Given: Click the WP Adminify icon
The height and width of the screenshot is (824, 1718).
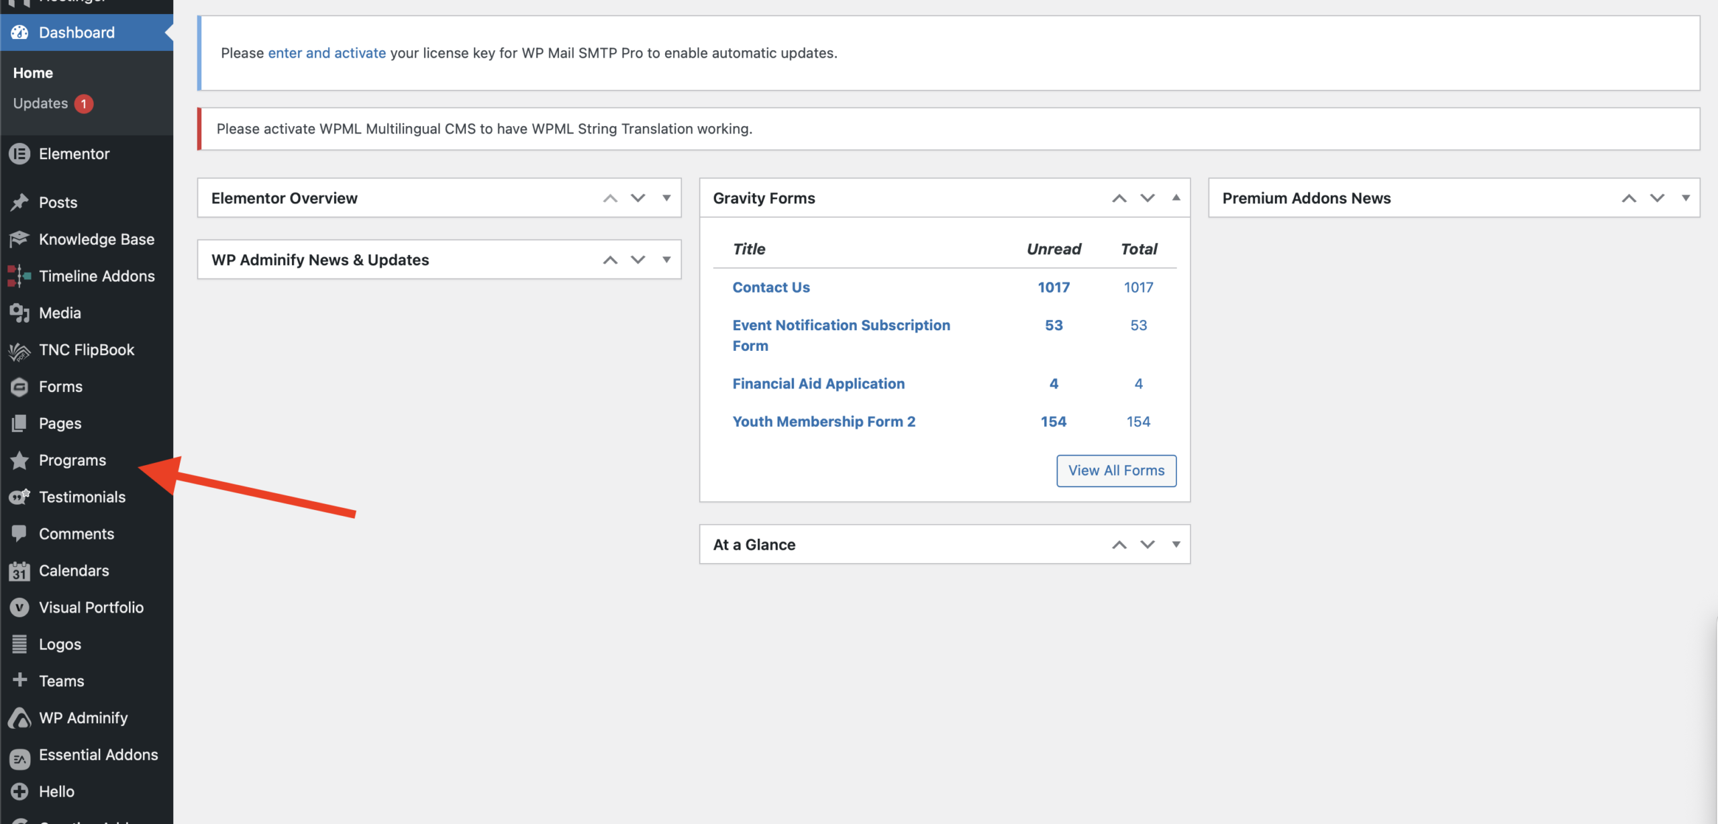Looking at the screenshot, I should [x=19, y=718].
